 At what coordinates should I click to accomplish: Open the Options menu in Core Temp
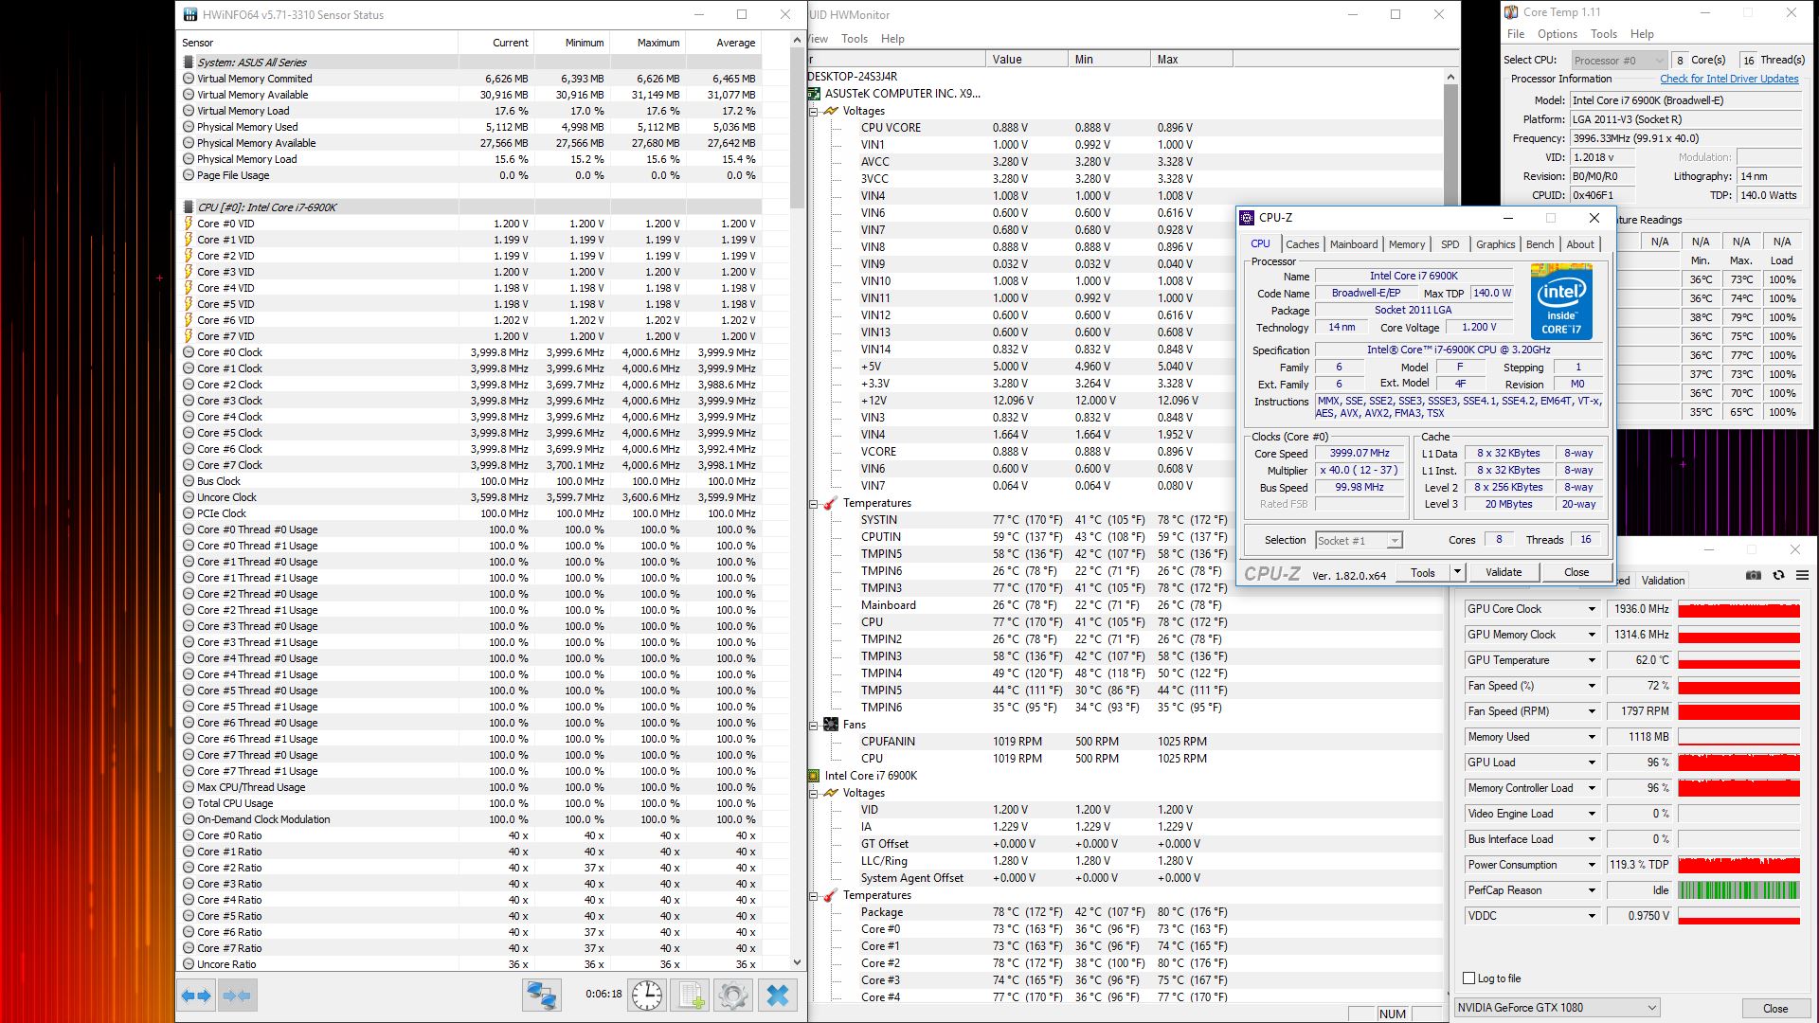(x=1557, y=34)
